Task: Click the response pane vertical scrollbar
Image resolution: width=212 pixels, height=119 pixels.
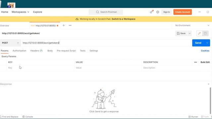Action: click(210, 100)
